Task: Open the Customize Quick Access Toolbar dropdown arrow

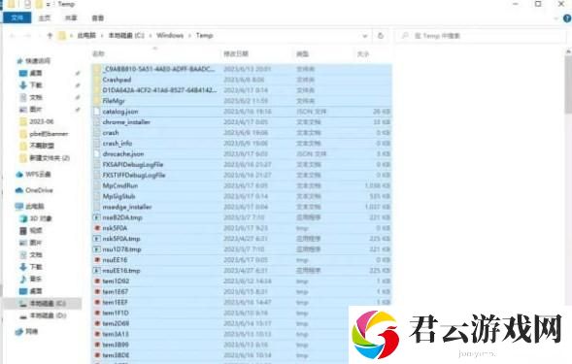Action: tap(48, 5)
